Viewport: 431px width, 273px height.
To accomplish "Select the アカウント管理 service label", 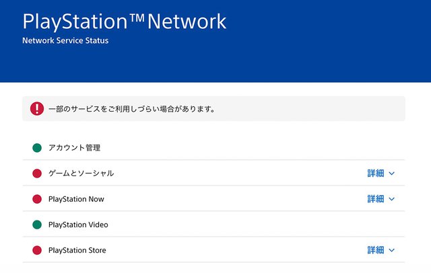I will [74, 147].
